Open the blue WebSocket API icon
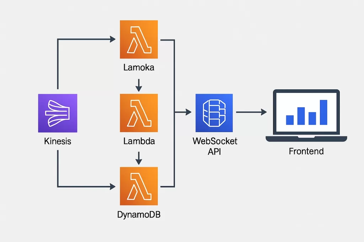364x242 pixels. 214,113
